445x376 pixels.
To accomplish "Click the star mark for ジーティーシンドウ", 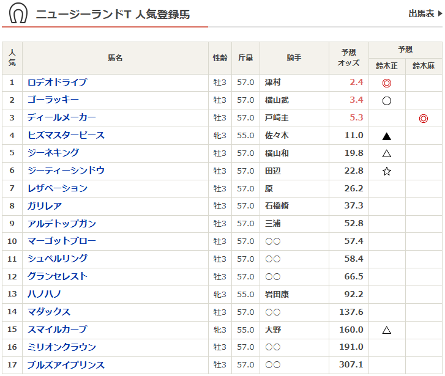I will 386,172.
